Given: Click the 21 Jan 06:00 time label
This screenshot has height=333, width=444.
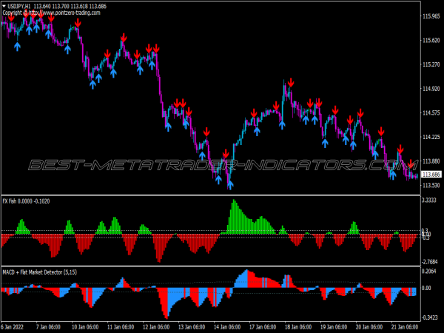Looking at the screenshot, I should (405, 327).
